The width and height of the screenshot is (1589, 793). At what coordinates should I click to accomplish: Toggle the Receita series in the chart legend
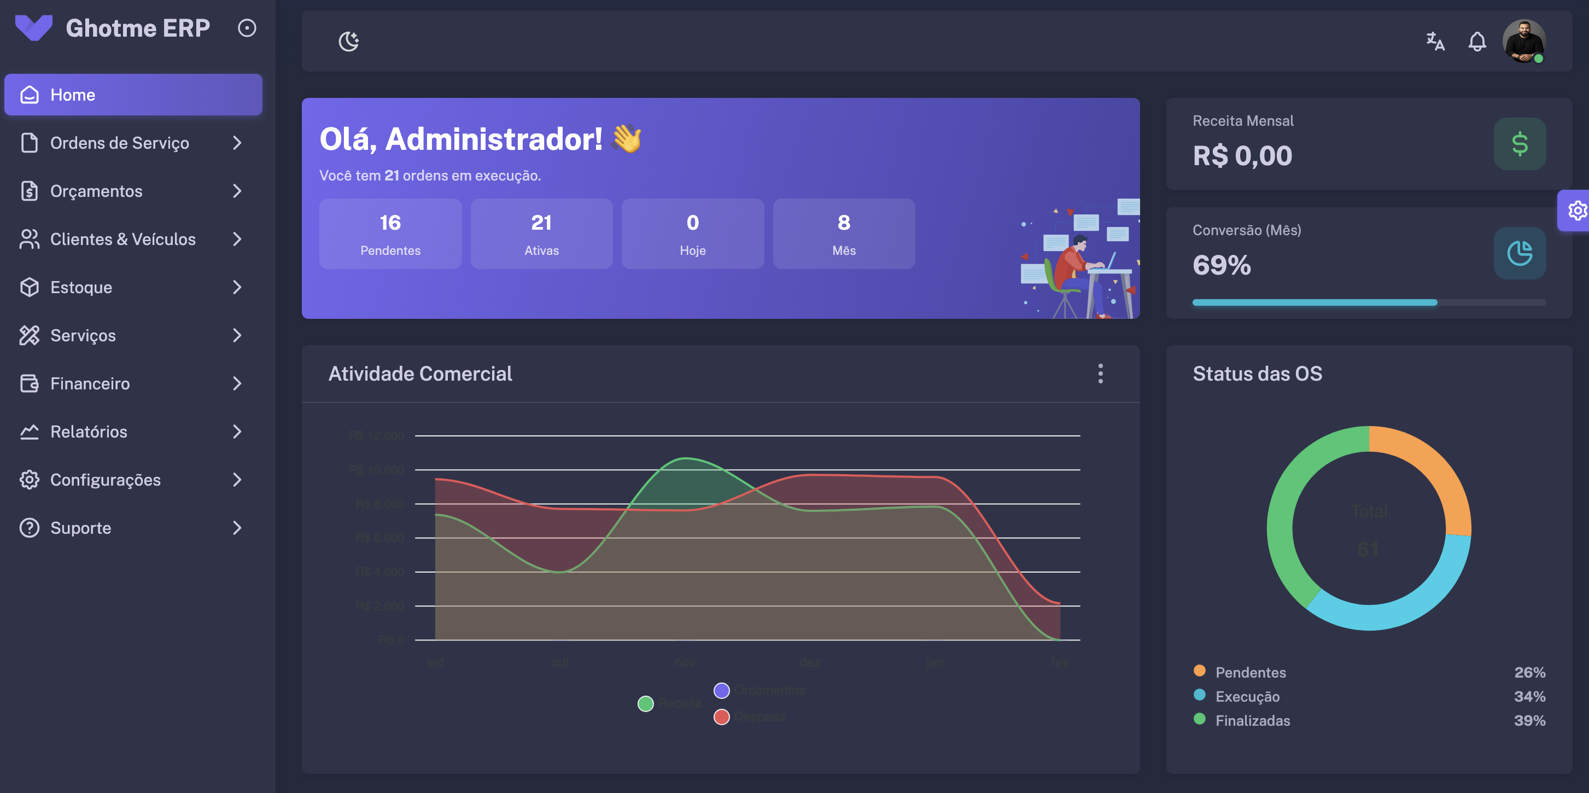[645, 702]
